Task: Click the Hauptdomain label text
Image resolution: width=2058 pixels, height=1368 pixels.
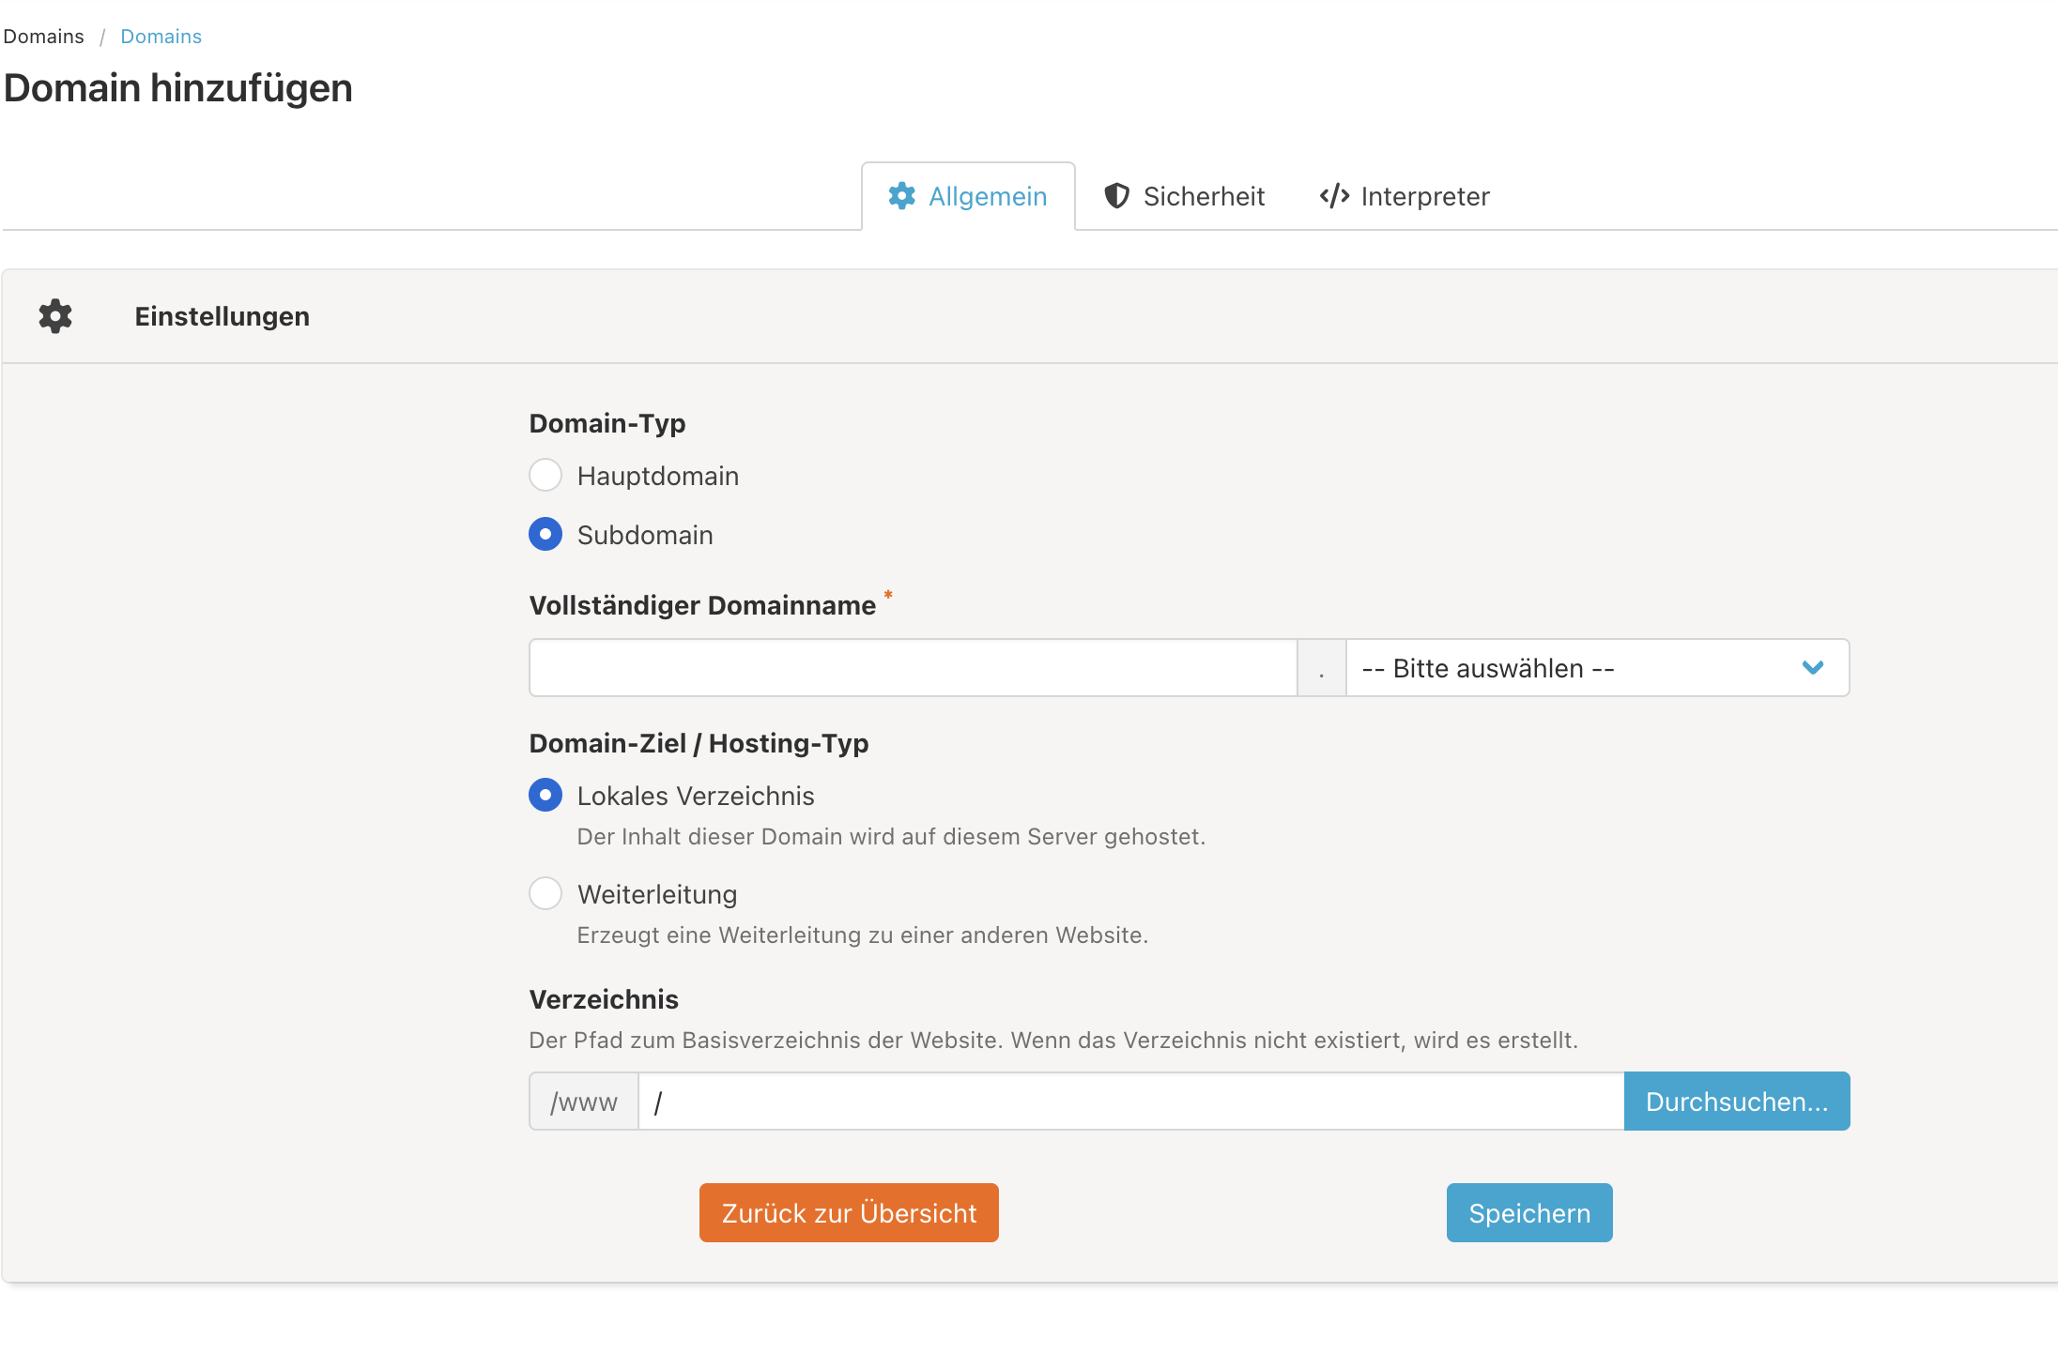Action: [658, 476]
